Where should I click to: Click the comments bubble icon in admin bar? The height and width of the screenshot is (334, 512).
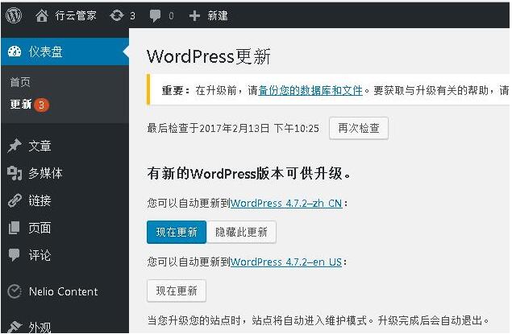tap(155, 15)
